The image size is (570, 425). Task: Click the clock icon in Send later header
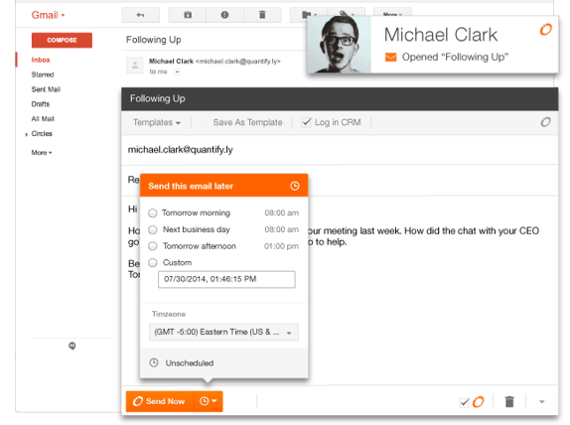point(295,186)
